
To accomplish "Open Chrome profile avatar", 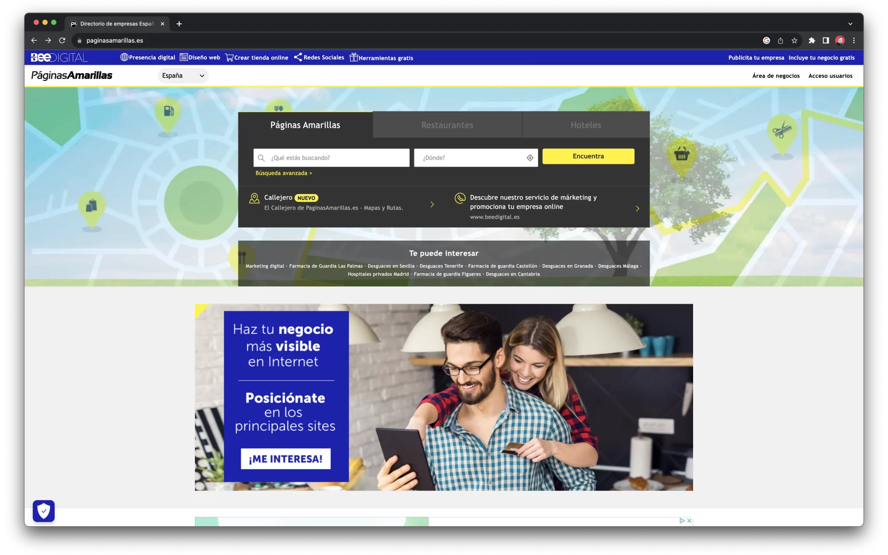I will (x=840, y=40).
